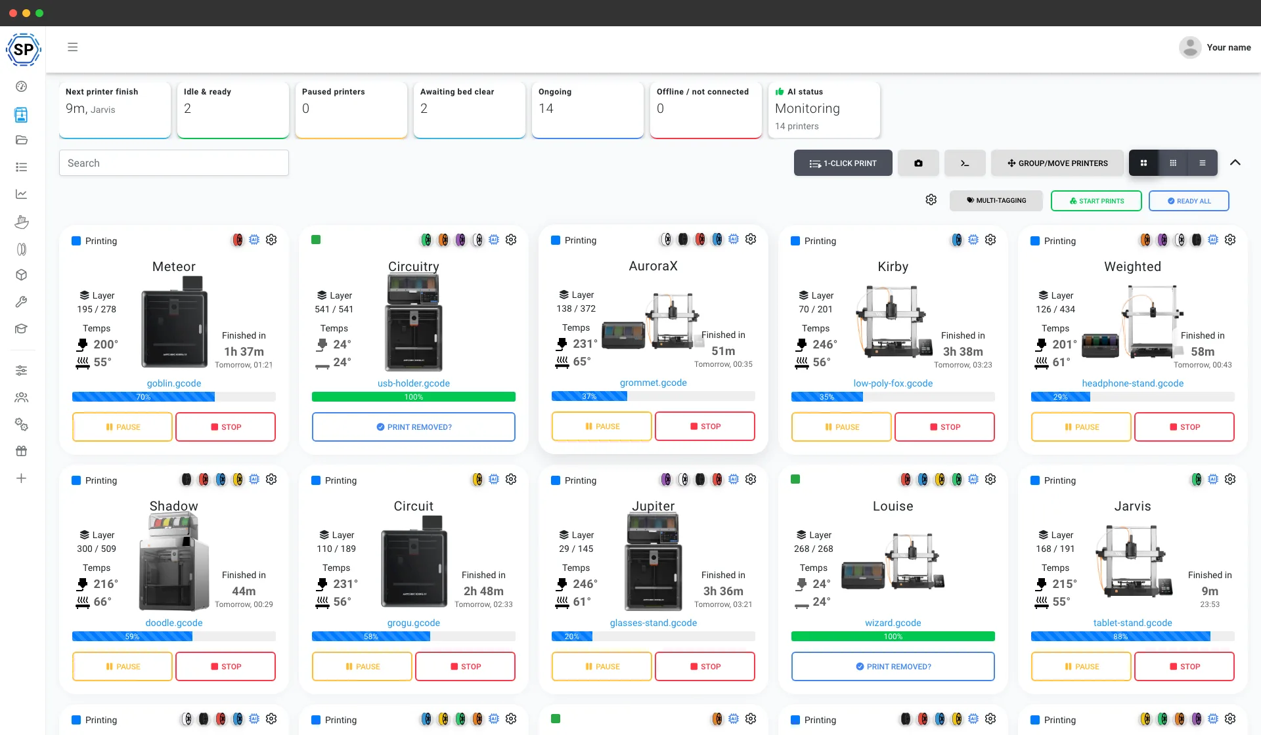Open the statistics chart icon in sidebar

pos(21,194)
